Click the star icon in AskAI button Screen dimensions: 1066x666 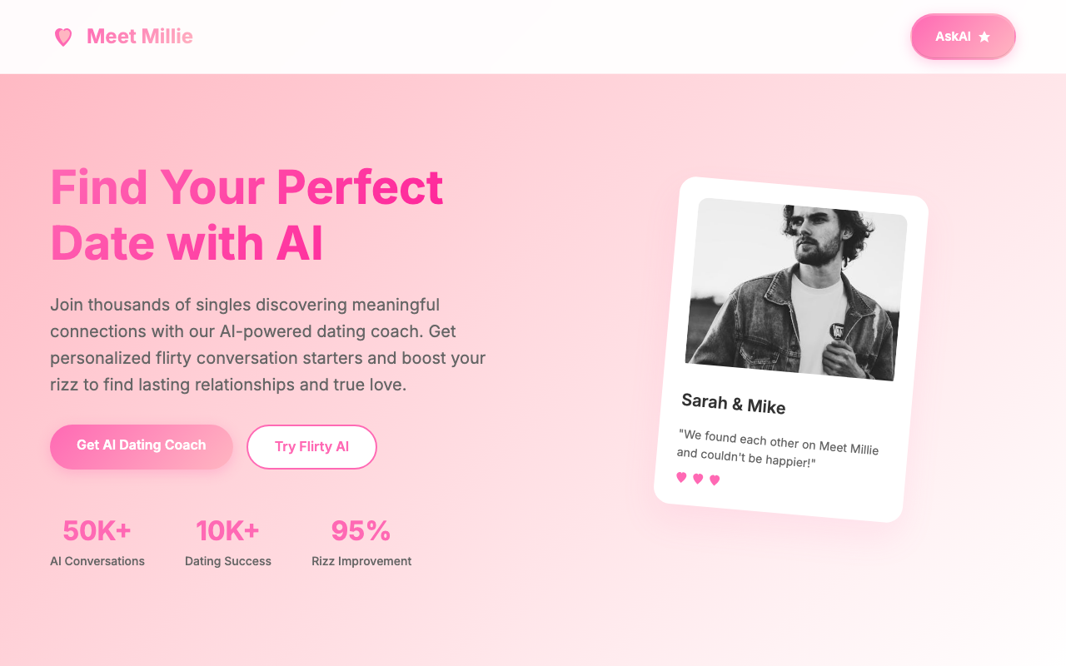(984, 37)
